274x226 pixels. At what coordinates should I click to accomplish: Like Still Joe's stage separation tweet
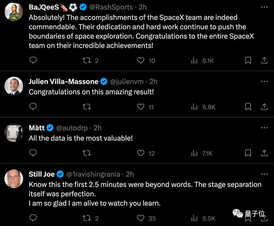coord(141,218)
